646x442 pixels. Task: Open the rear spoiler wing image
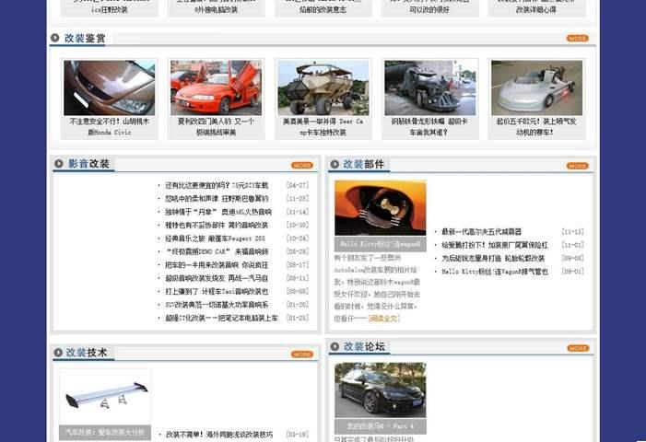coord(105,397)
